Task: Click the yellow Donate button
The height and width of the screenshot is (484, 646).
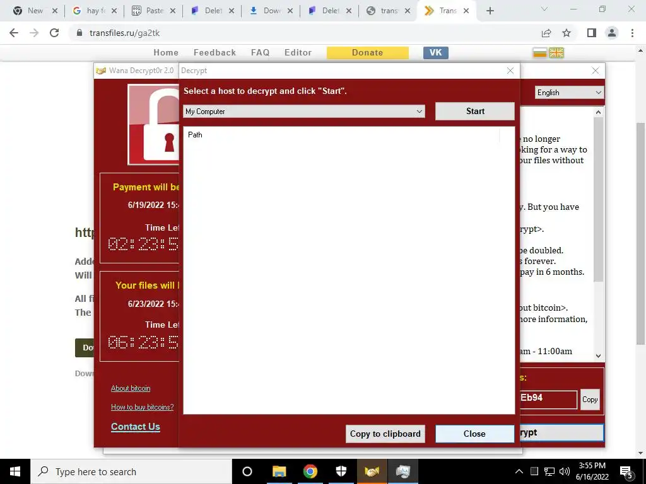Action: click(368, 53)
